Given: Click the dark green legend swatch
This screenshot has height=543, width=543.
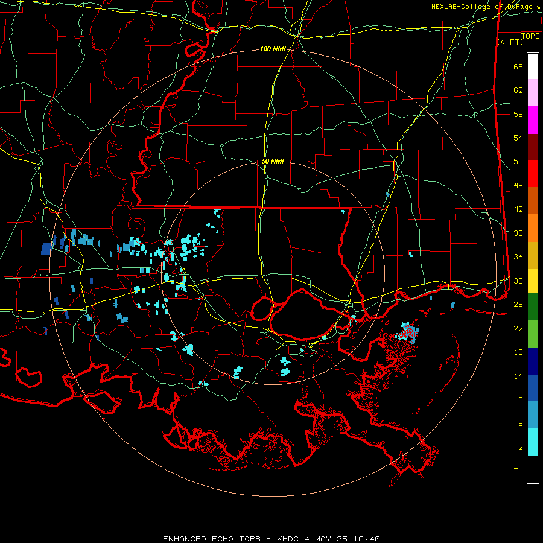Looking at the screenshot, I should point(533,307).
